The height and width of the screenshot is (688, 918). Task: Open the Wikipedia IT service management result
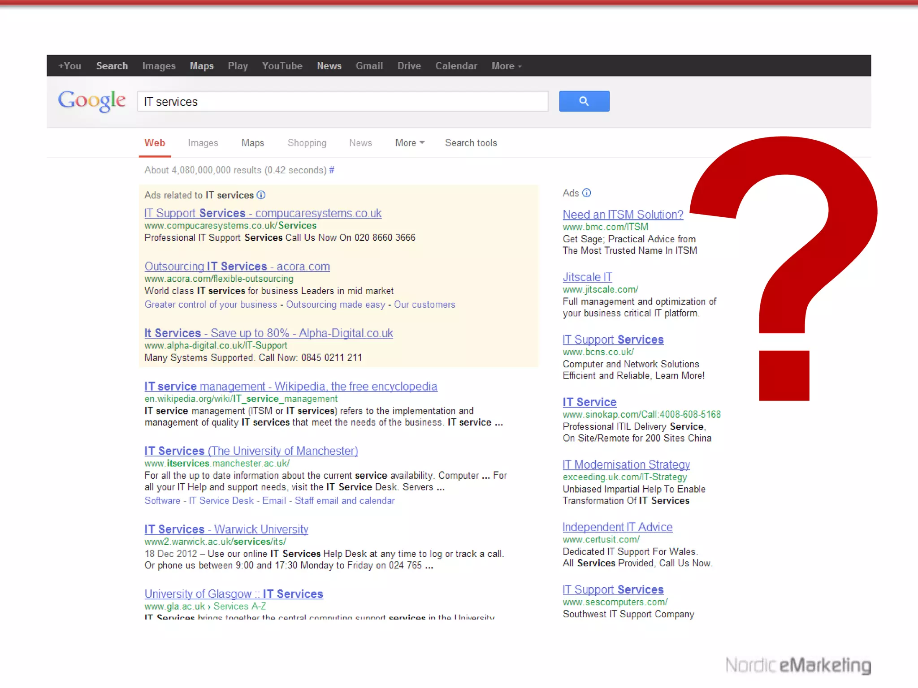[x=290, y=386]
